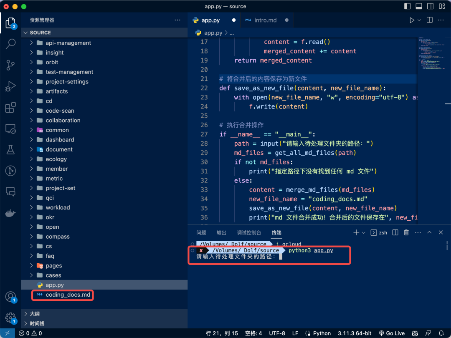Open Explorer more actions ellipsis
Image resolution: width=451 pixels, height=338 pixels.
(177, 20)
